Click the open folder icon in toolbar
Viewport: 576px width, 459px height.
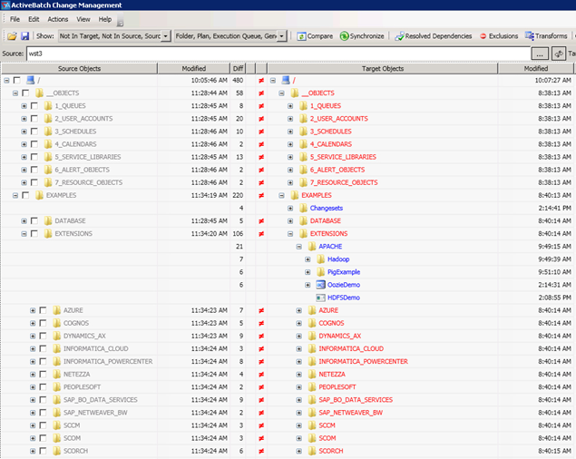[12, 36]
